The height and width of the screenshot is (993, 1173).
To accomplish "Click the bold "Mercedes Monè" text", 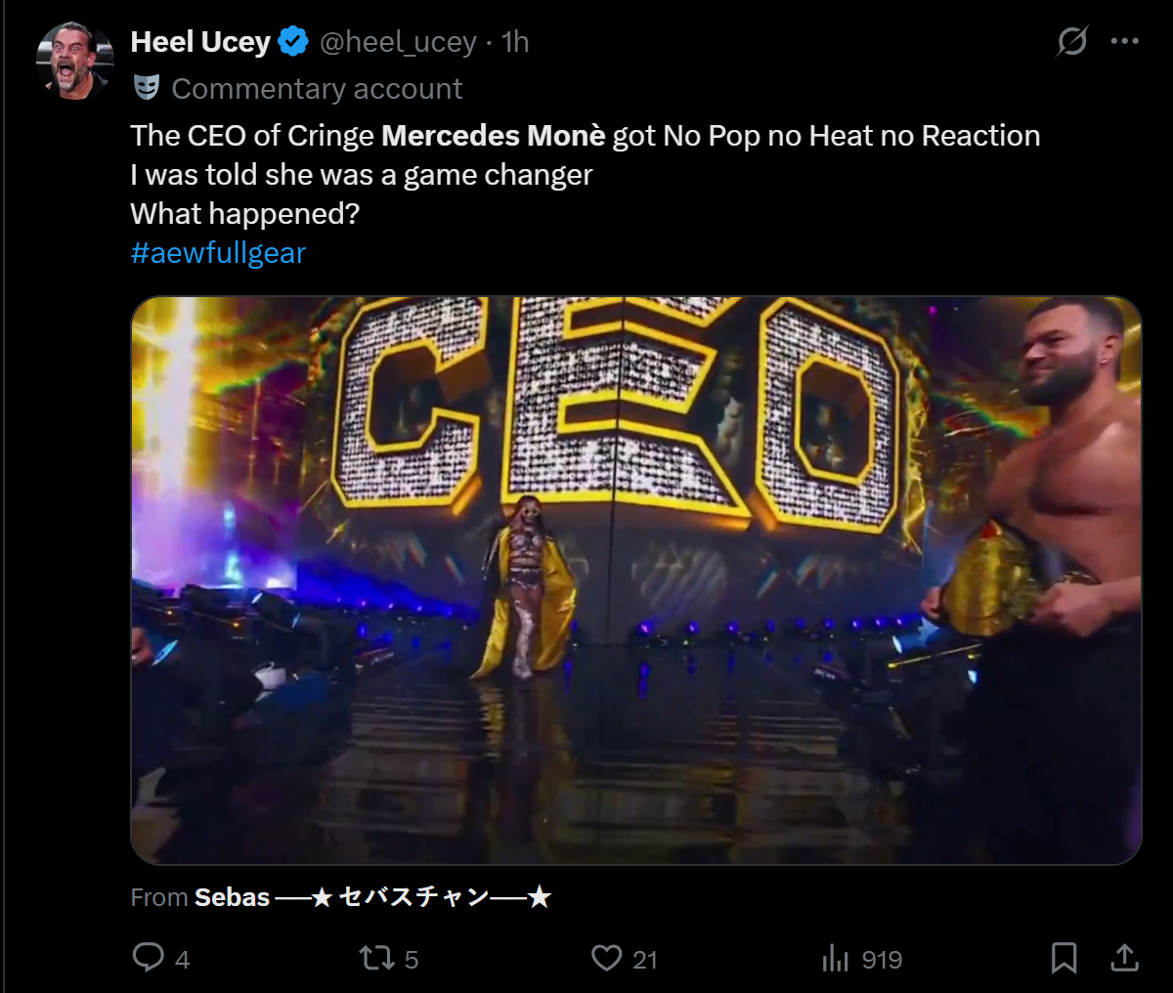I will pos(494,136).
